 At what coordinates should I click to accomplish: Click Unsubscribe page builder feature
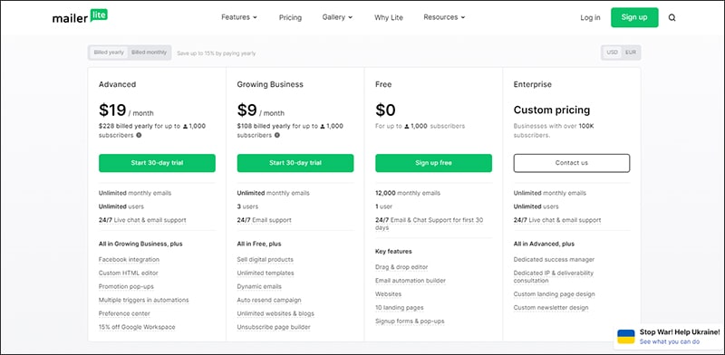274,327
